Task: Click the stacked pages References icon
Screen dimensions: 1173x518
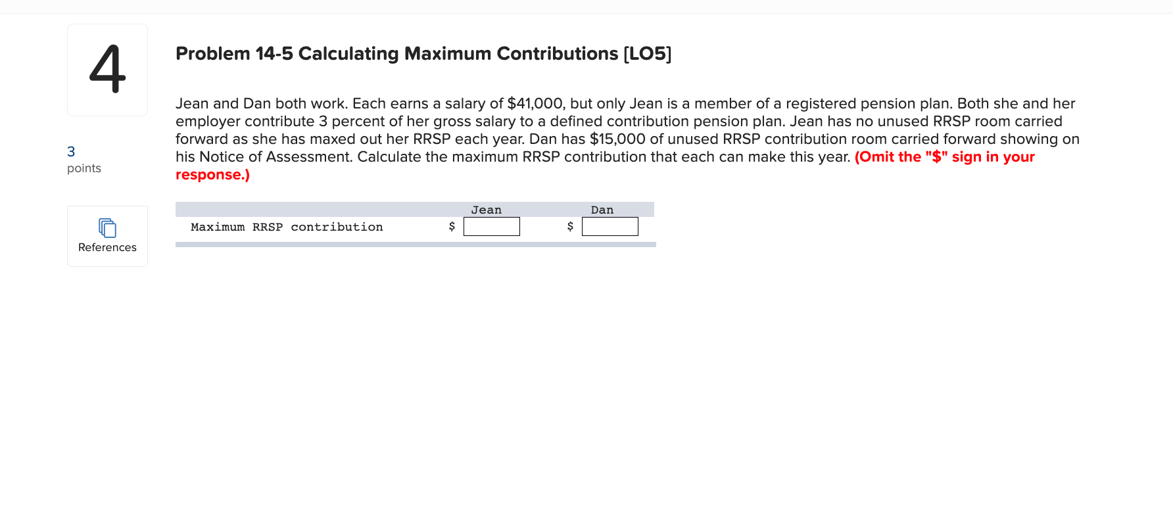Action: pyautogui.click(x=107, y=227)
